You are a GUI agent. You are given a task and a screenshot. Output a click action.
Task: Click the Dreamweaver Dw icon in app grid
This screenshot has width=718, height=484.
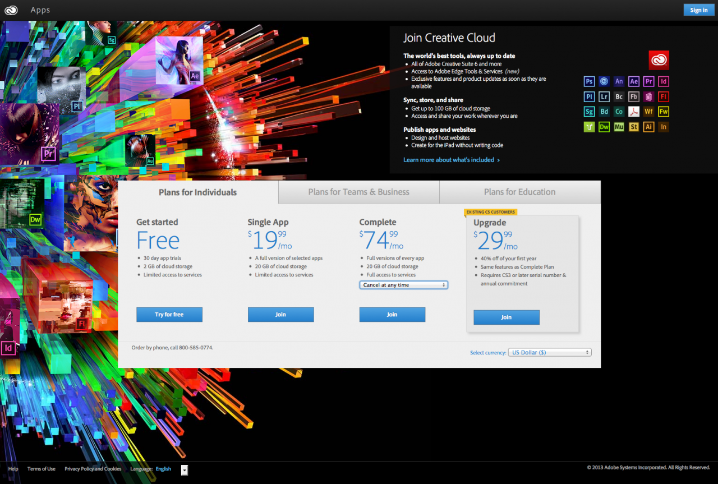[604, 127]
